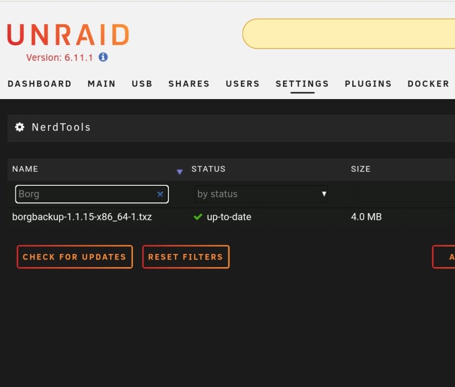
Task: Click the Unraid logo
Action: [68, 35]
